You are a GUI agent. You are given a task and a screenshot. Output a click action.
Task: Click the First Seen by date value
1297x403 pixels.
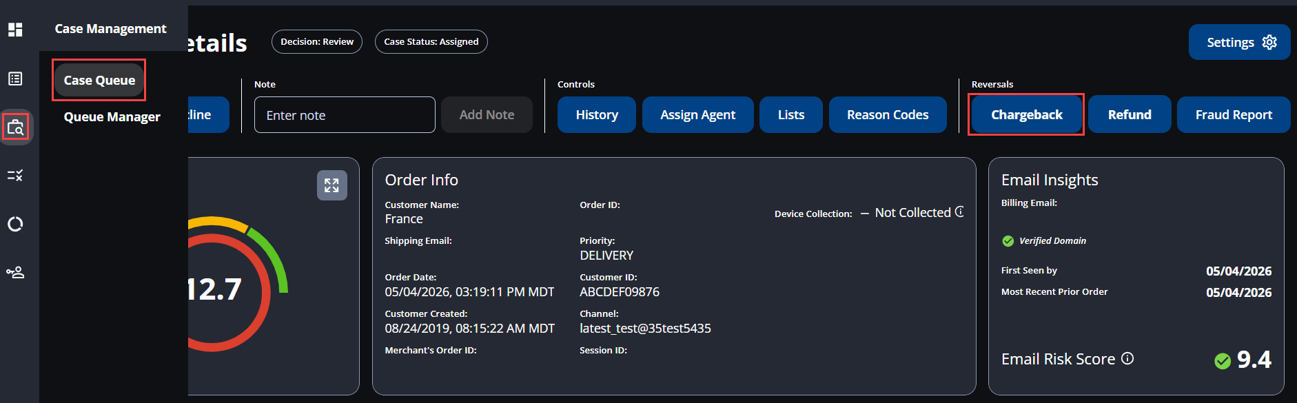coord(1238,271)
